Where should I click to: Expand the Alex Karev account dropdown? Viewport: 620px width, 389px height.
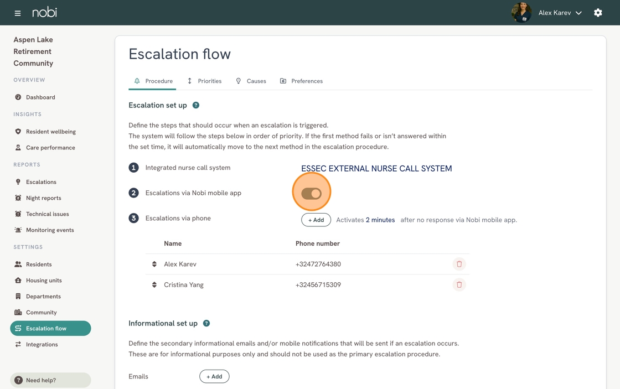(x=560, y=13)
